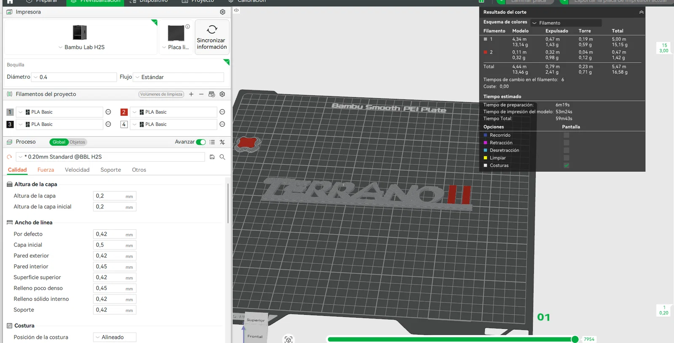
Task: Enable the Recorrido display checkbox
Action: pos(567,135)
